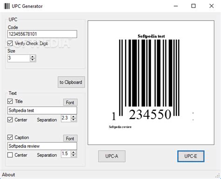Increase Size with the up arrow
221x179 pixels.
pyautogui.click(x=33, y=57)
